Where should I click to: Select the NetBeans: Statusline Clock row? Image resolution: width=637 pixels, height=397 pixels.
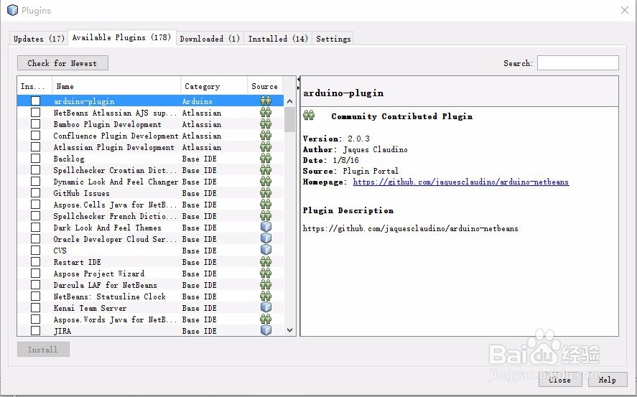tap(150, 296)
